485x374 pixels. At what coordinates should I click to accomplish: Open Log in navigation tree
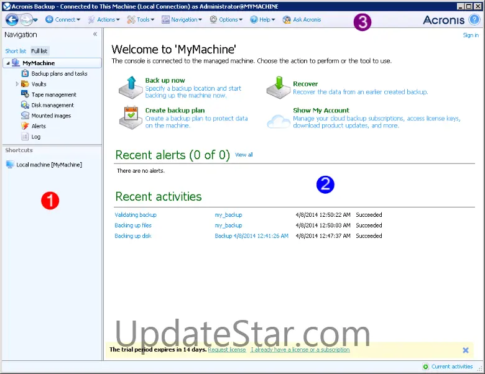pyautogui.click(x=36, y=137)
